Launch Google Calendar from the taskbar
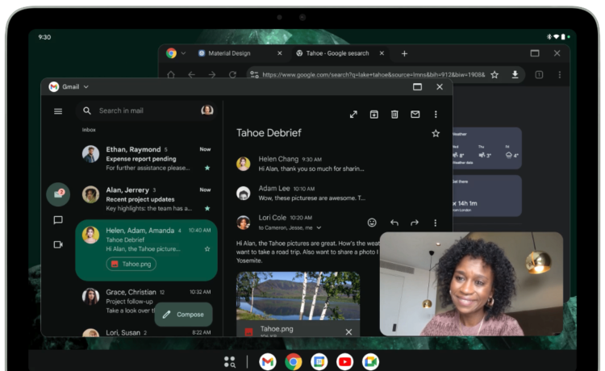Image resolution: width=605 pixels, height=371 pixels. click(319, 362)
